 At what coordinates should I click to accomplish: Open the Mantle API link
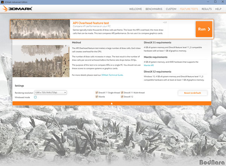coord(149,65)
